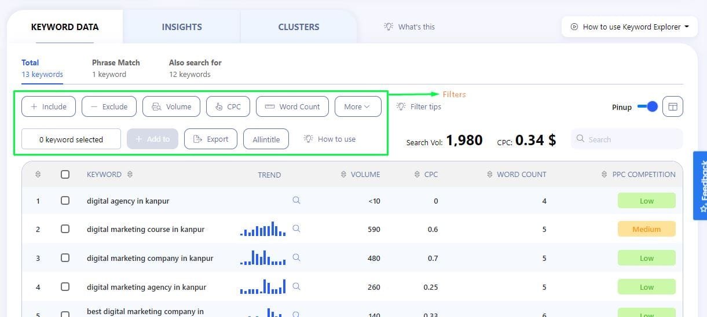Sort by PPC COMPETITION column arrows
This screenshot has height=317, width=707.
605,174
